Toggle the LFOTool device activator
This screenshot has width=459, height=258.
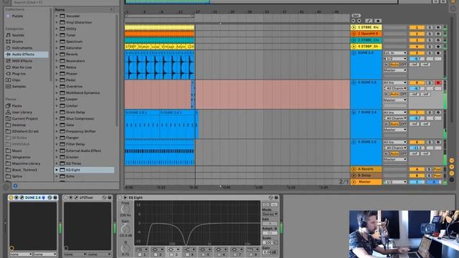[65, 198]
